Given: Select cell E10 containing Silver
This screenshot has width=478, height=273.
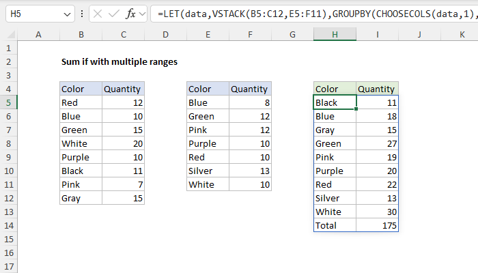Looking at the screenshot, I should pyautogui.click(x=208, y=171).
